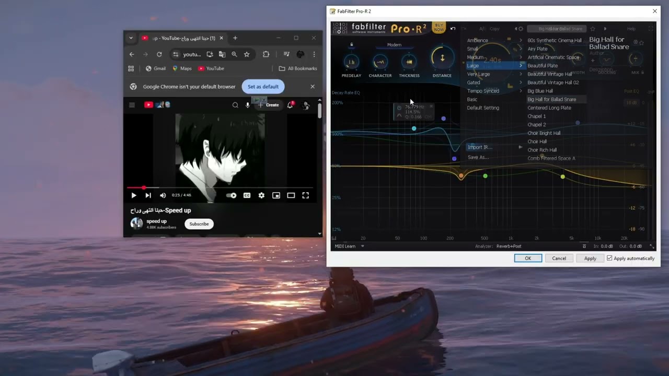Click the orange Post EQ band dot
669x376 pixels.
coord(461,176)
